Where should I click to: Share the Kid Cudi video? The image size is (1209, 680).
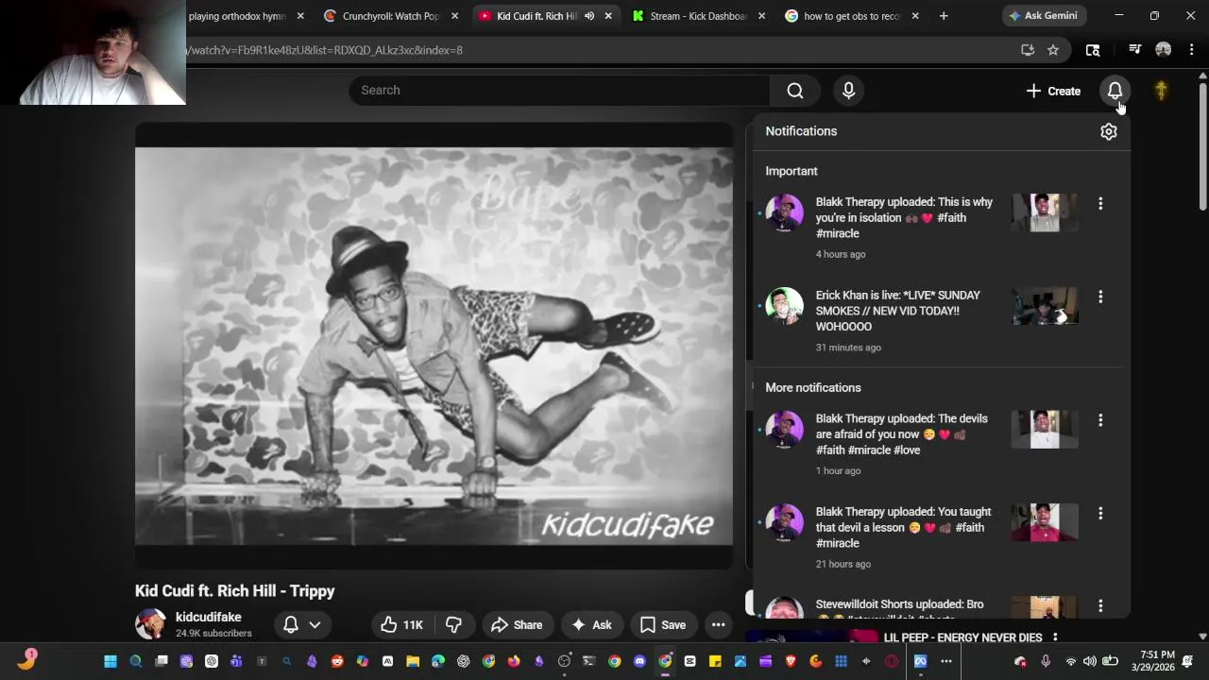[517, 624]
